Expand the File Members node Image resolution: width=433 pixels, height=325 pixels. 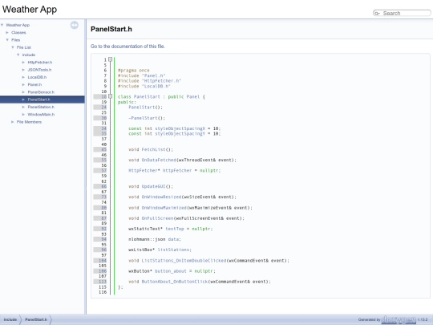pyautogui.click(x=13, y=122)
